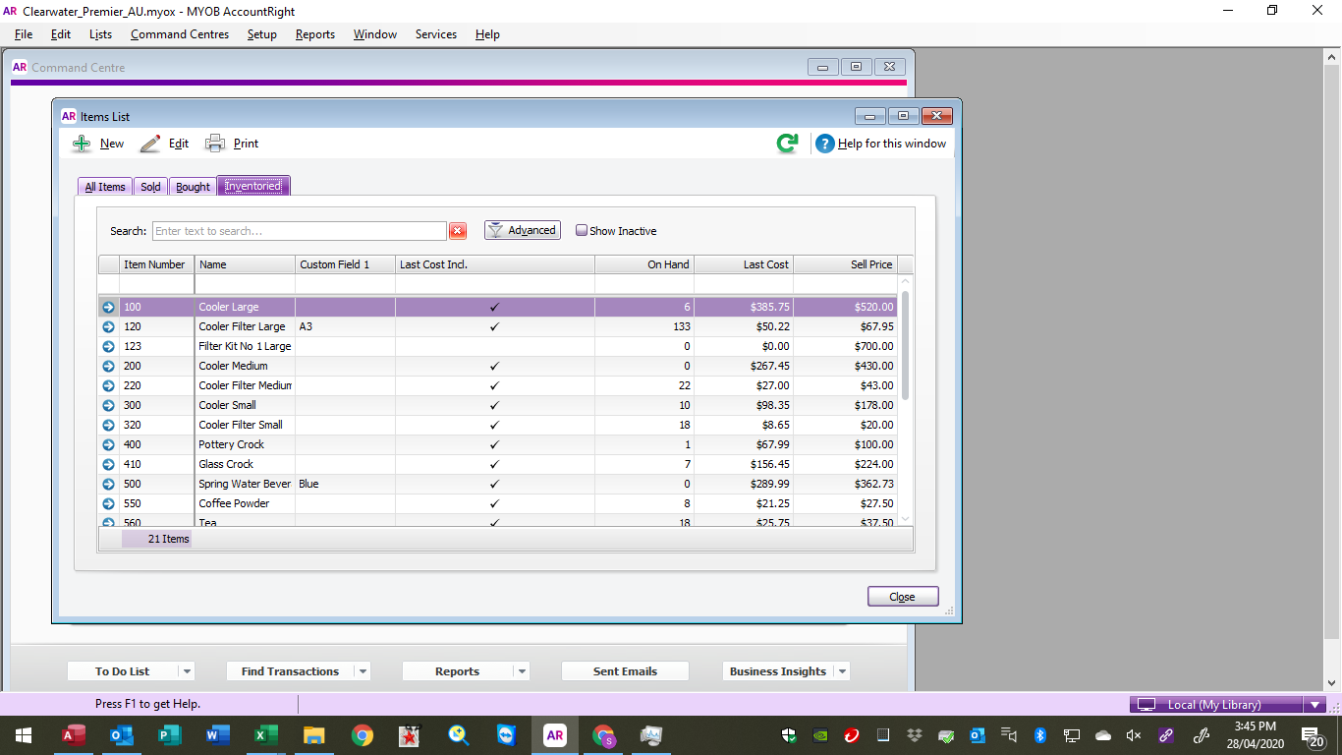Viewport: 1342px width, 755px height.
Task: Click the Advanced filter button
Action: click(x=523, y=230)
